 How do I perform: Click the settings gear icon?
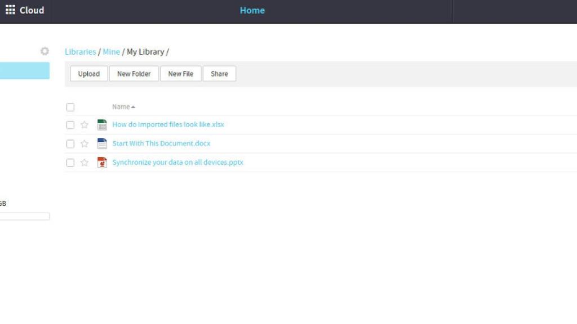tap(45, 51)
